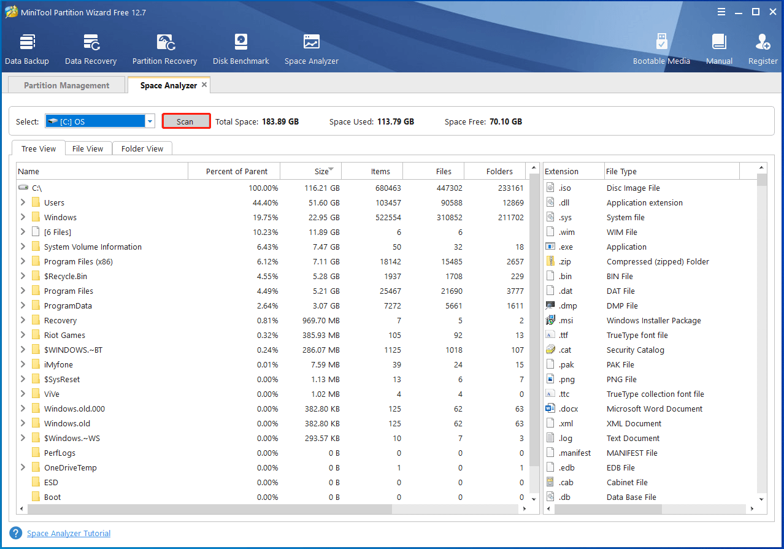Viewport: 784px width, 549px height.
Task: Select the C:\ drive root row icon
Action: tap(23, 188)
